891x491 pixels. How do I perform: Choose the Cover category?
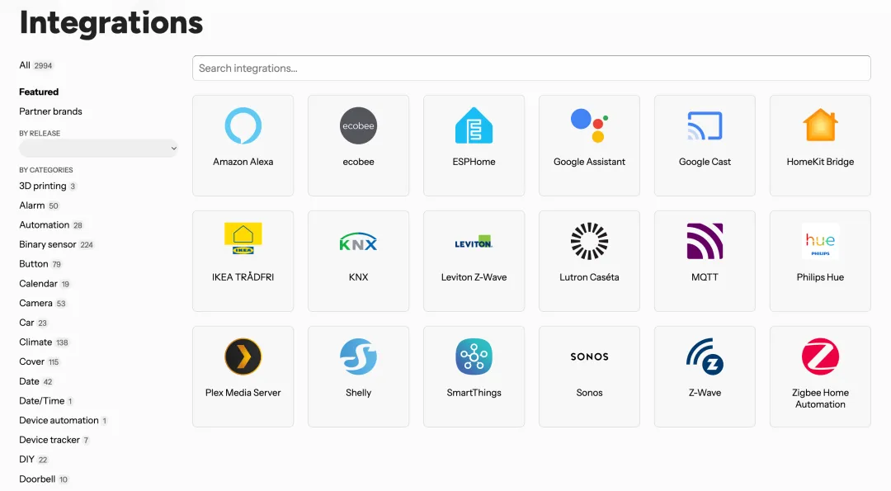[x=40, y=362]
